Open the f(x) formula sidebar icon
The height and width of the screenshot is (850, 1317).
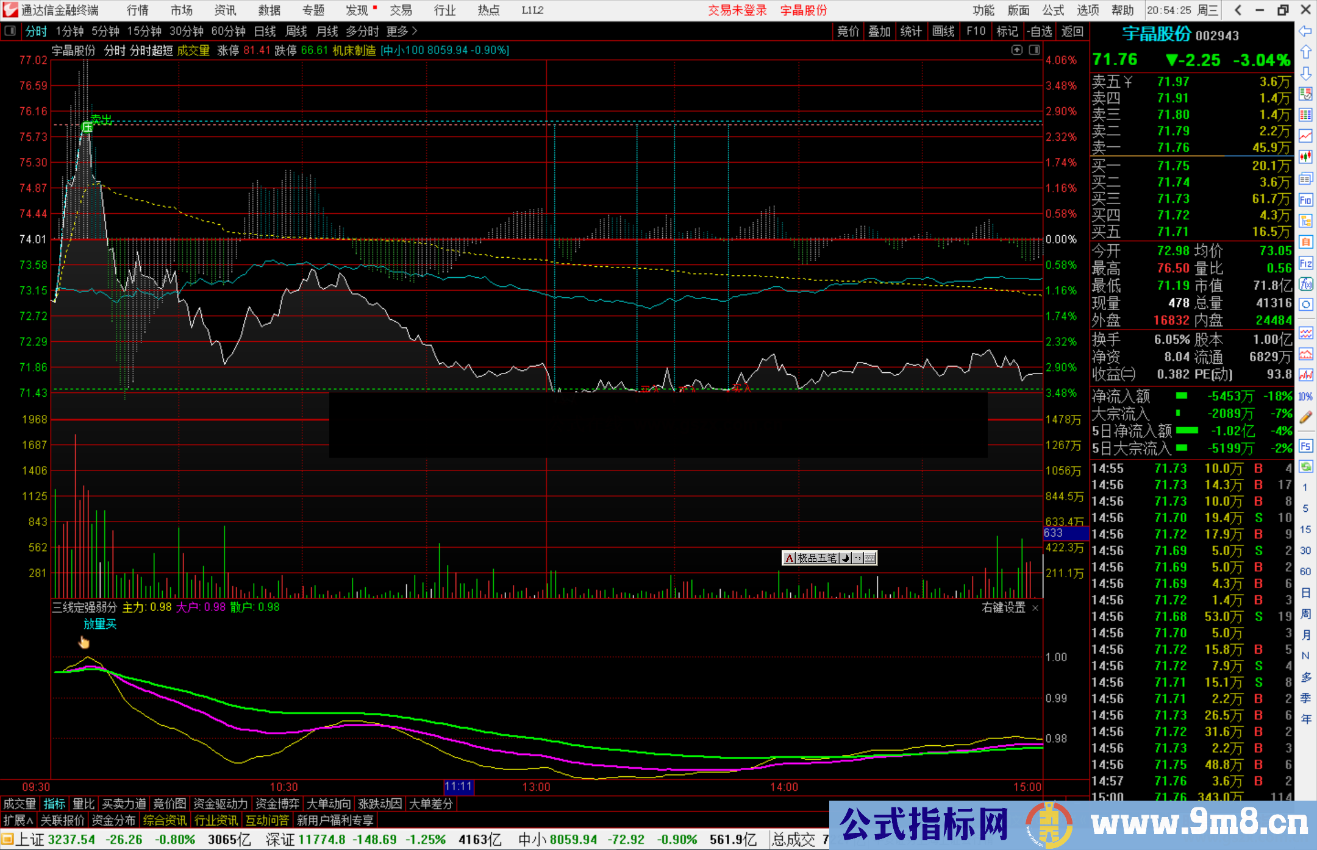(x=1305, y=284)
